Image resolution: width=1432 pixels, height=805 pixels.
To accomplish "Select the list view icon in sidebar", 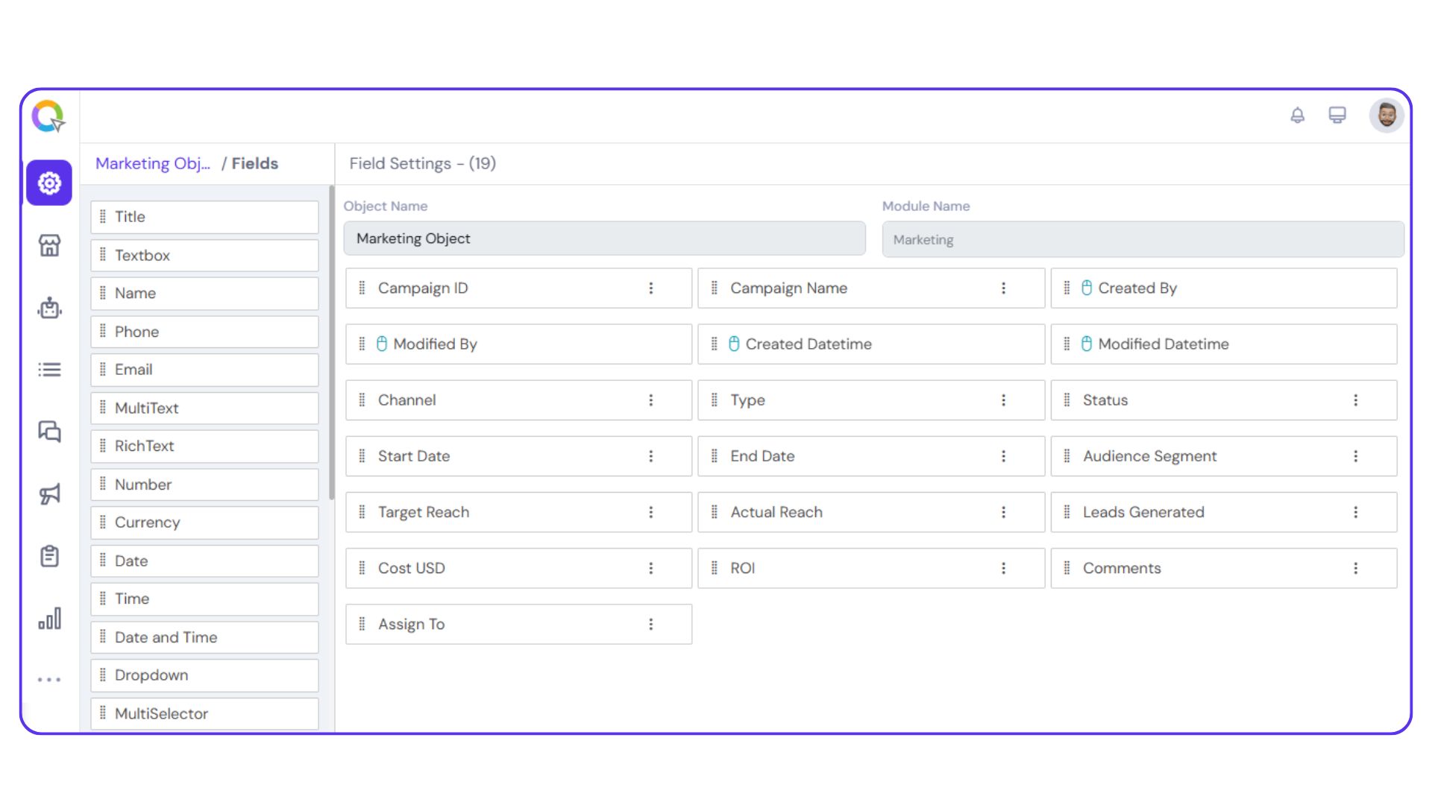I will coord(48,370).
